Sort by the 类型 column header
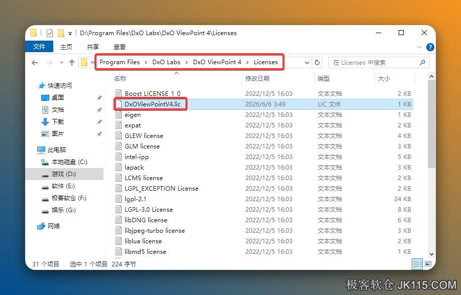Image resolution: width=461 pixels, height=295 pixels. click(x=323, y=78)
